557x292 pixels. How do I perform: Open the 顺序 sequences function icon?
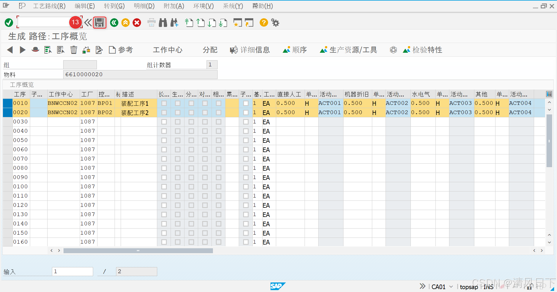[x=294, y=50]
